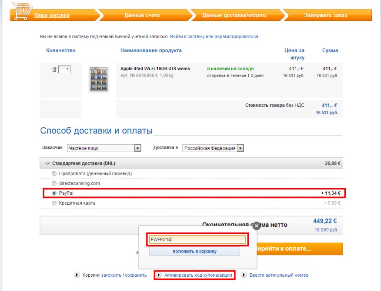Collapse Стандартная доставка (DHL) section
Viewport: 381px width, 291px height.
(47, 163)
